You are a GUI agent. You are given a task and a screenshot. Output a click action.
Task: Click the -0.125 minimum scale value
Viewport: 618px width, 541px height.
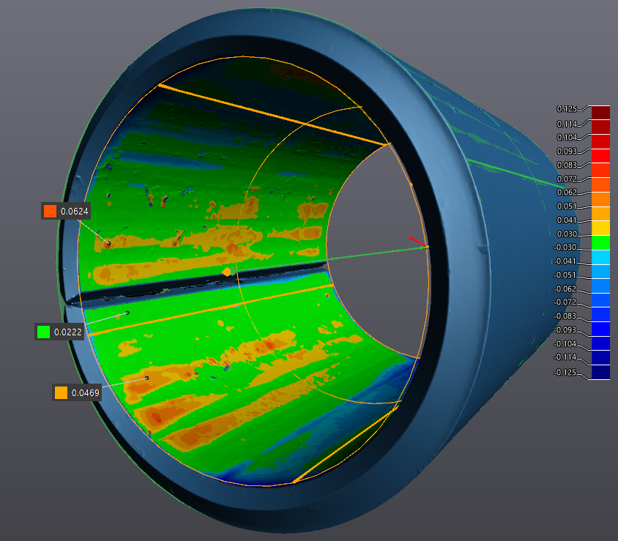565,373
